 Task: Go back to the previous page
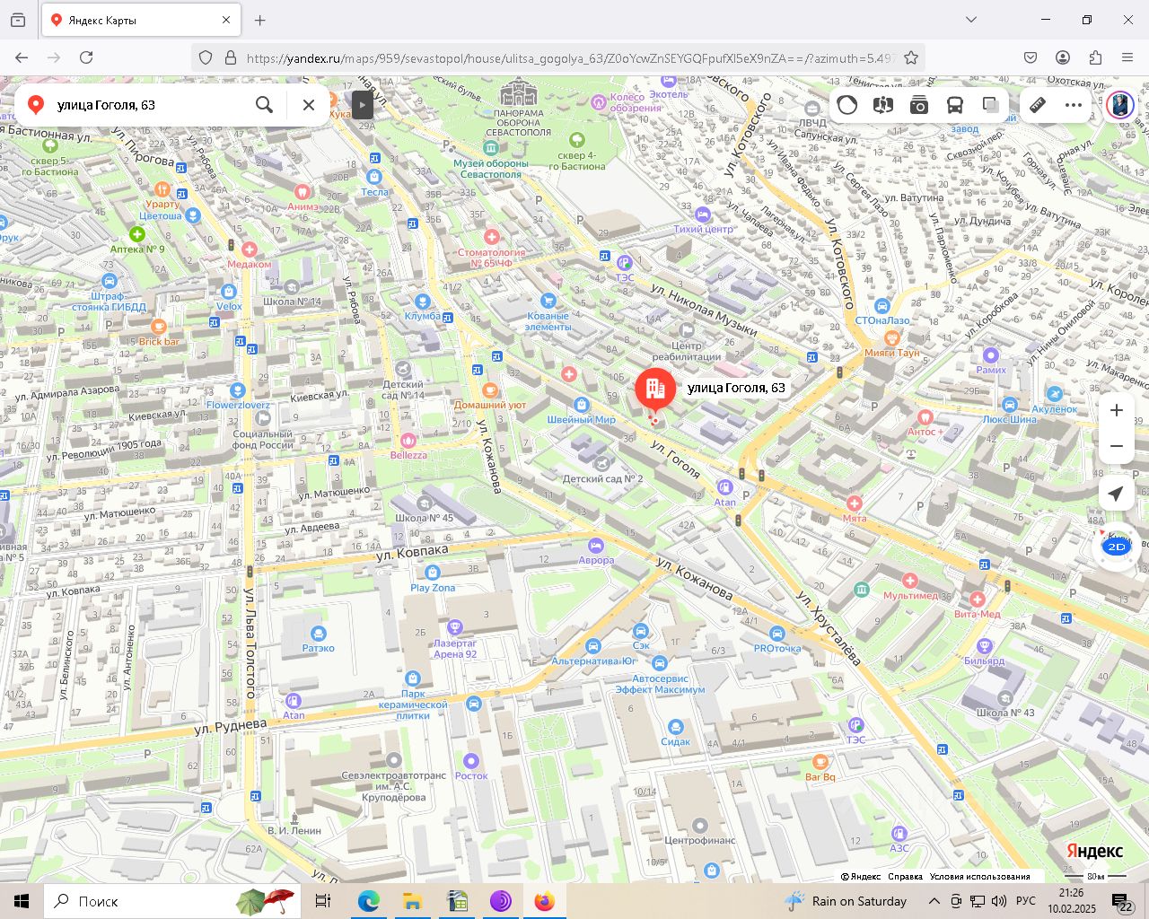[22, 57]
